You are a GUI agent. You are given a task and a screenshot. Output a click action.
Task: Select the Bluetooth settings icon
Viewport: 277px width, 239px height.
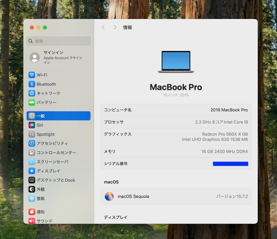point(32,84)
